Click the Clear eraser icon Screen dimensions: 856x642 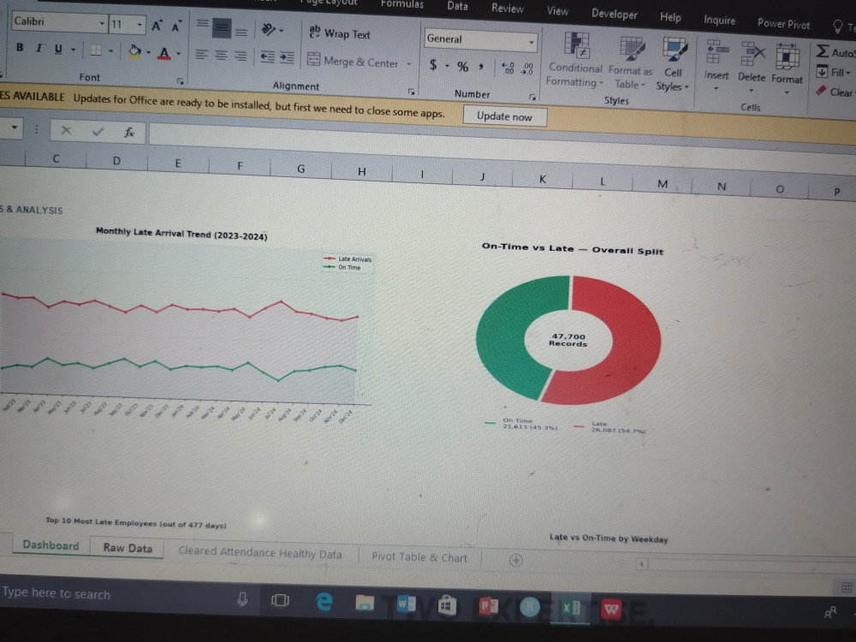822,91
